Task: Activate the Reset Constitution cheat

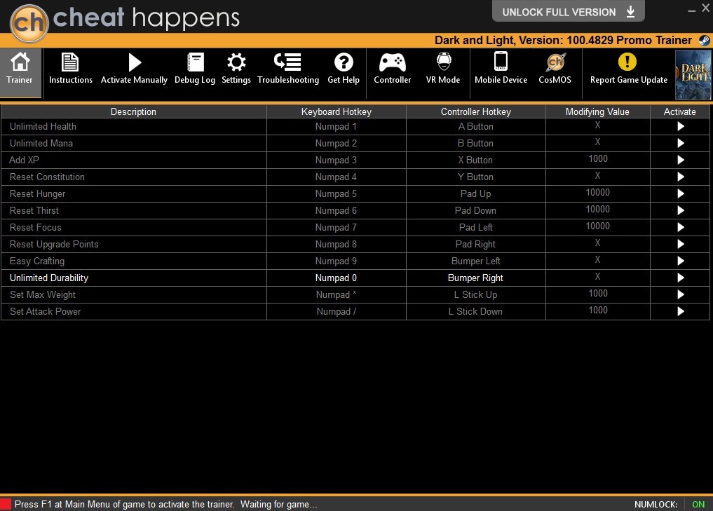Action: point(680,177)
